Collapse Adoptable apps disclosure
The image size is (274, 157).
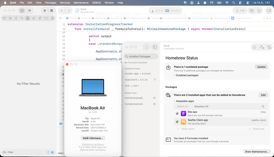(x=174, y=101)
